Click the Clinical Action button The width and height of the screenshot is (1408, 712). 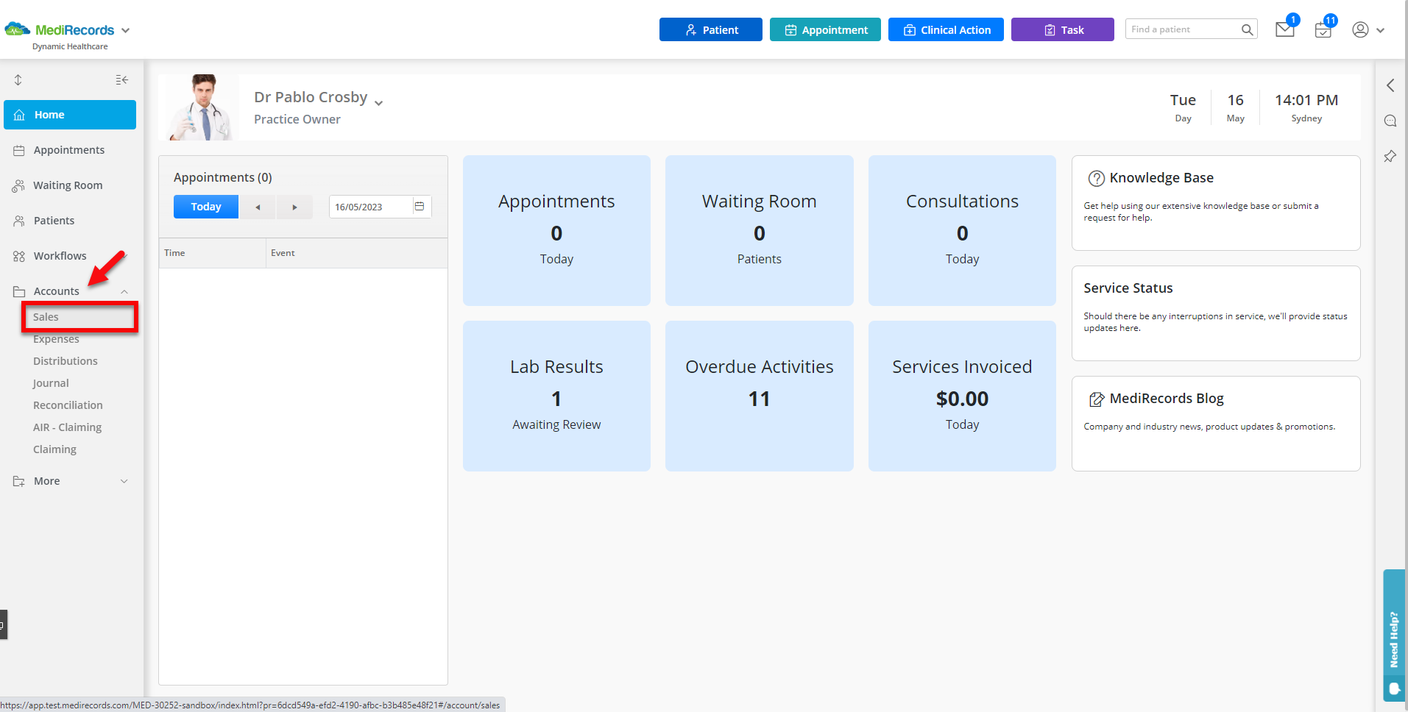946,29
